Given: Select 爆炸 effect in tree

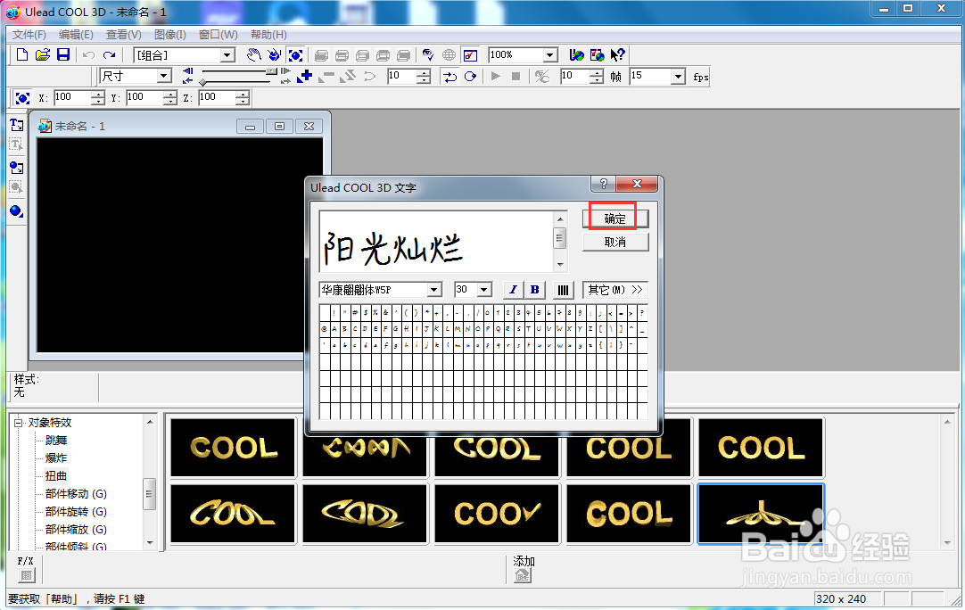Looking at the screenshot, I should tap(56, 458).
